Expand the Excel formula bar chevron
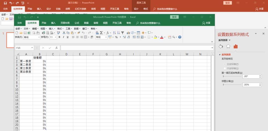Image resolution: width=268 pixels, height=131 pixels. pyautogui.click(x=212, y=48)
